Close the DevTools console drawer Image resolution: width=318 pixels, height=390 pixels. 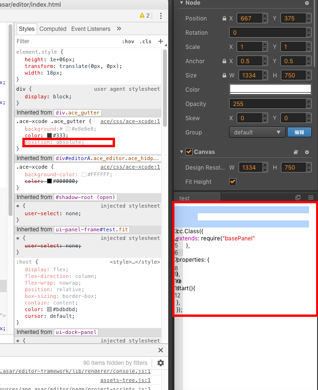[x=161, y=350]
